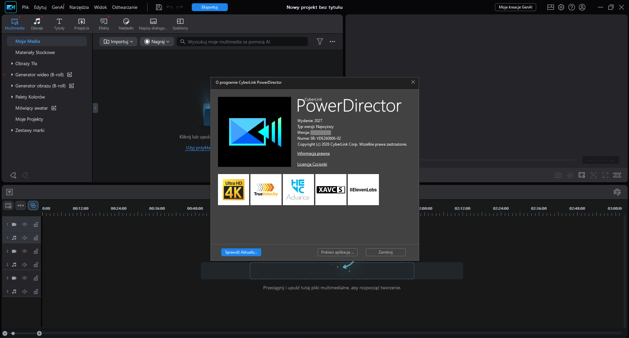Click the timeline zoom in plus
Screen dimensions: 629x338
(39, 333)
